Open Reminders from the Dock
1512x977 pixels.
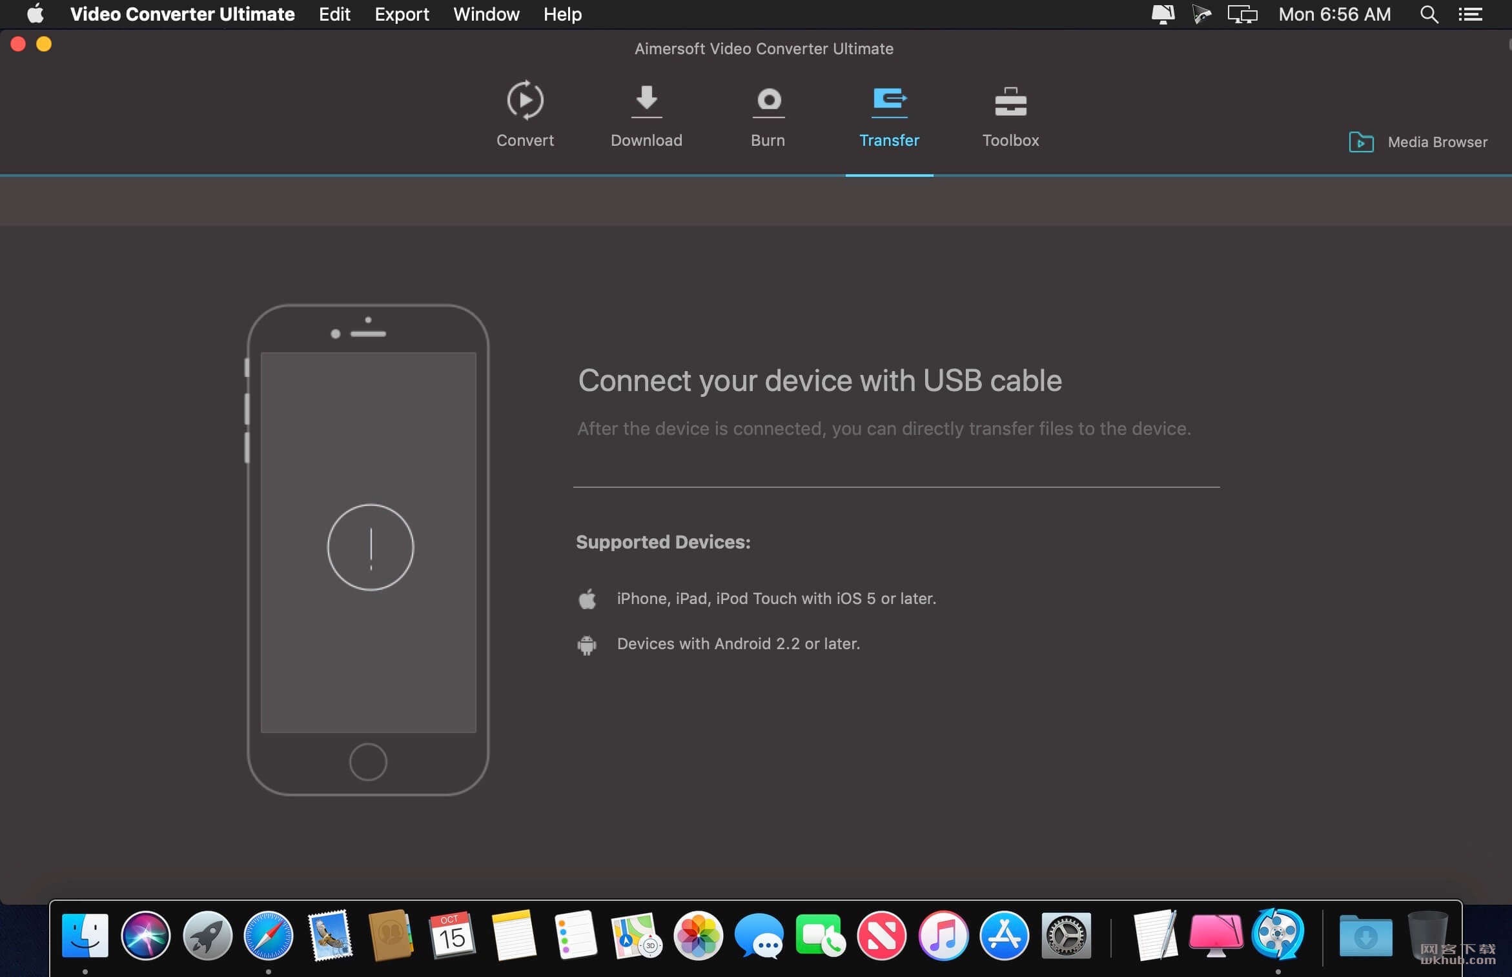pos(575,935)
